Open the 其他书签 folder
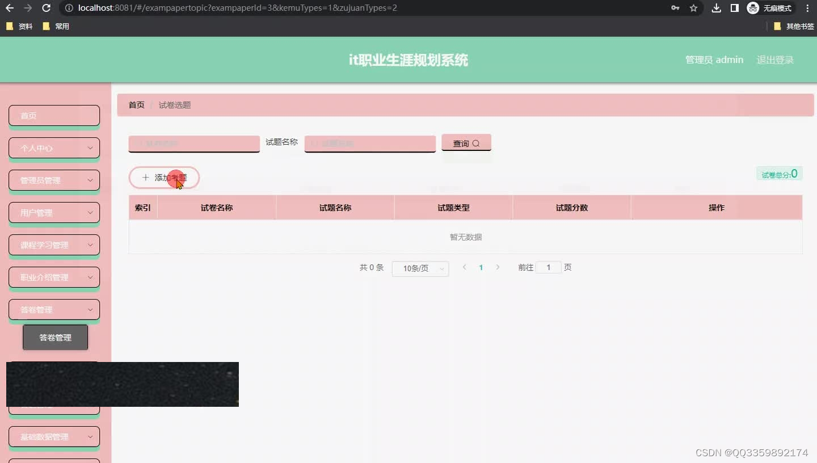The image size is (817, 463). click(x=794, y=26)
